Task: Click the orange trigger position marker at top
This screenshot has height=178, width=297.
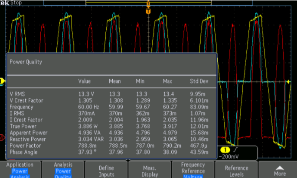Action: click(148, 12)
